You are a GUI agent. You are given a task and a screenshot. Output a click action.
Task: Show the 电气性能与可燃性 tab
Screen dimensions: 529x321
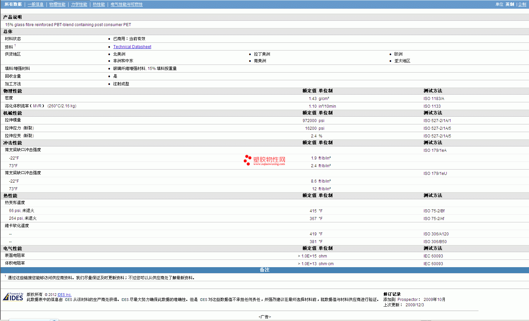(126, 4)
